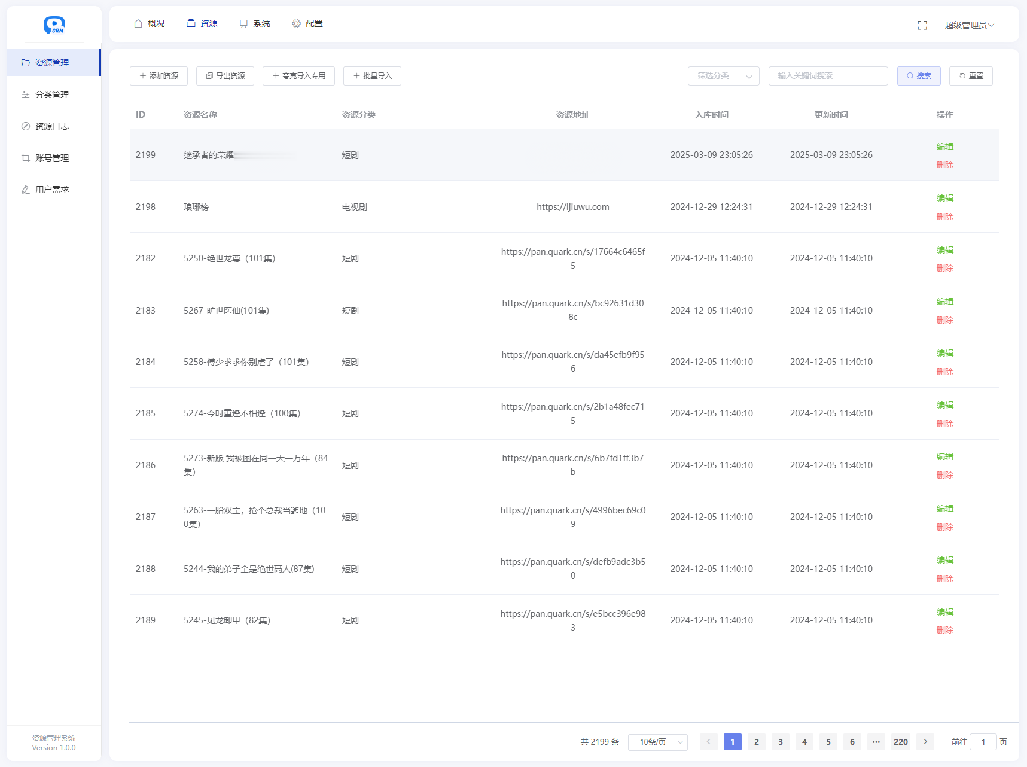Image resolution: width=1027 pixels, height=767 pixels.
Task: Open 资源日志 from the sidebar
Action: 52,126
